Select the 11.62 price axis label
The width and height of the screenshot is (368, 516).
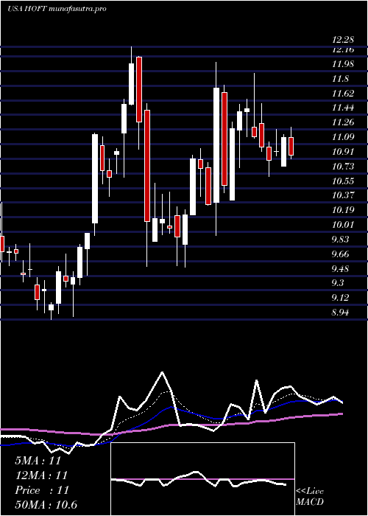pyautogui.click(x=343, y=93)
